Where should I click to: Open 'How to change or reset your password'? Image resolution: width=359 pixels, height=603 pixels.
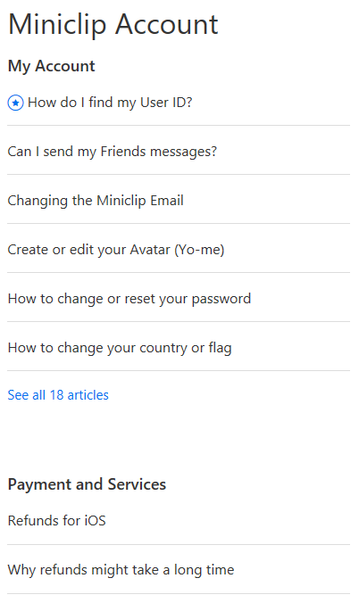tap(129, 299)
